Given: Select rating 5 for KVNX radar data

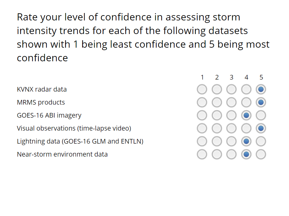Looking at the screenshot, I should coord(261,89).
